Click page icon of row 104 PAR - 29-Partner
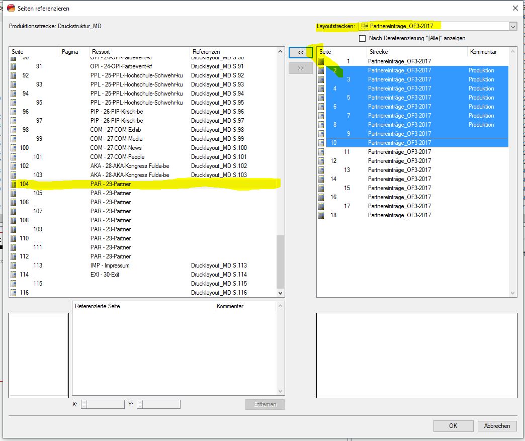The width and height of the screenshot is (525, 441). [14, 184]
